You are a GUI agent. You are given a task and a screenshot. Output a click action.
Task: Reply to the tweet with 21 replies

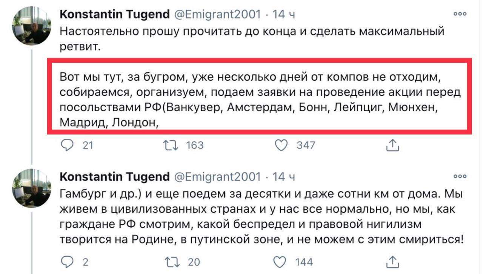pos(67,145)
